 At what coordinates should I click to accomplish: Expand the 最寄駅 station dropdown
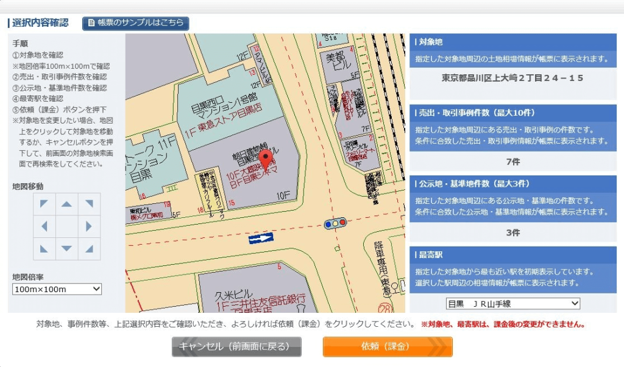tap(513, 303)
